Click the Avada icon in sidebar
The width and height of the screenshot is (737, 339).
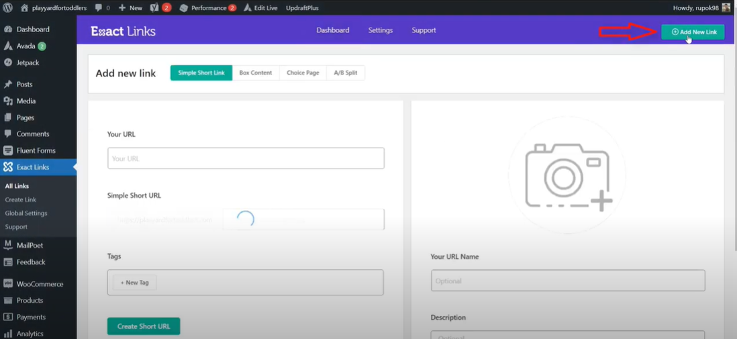[8, 46]
